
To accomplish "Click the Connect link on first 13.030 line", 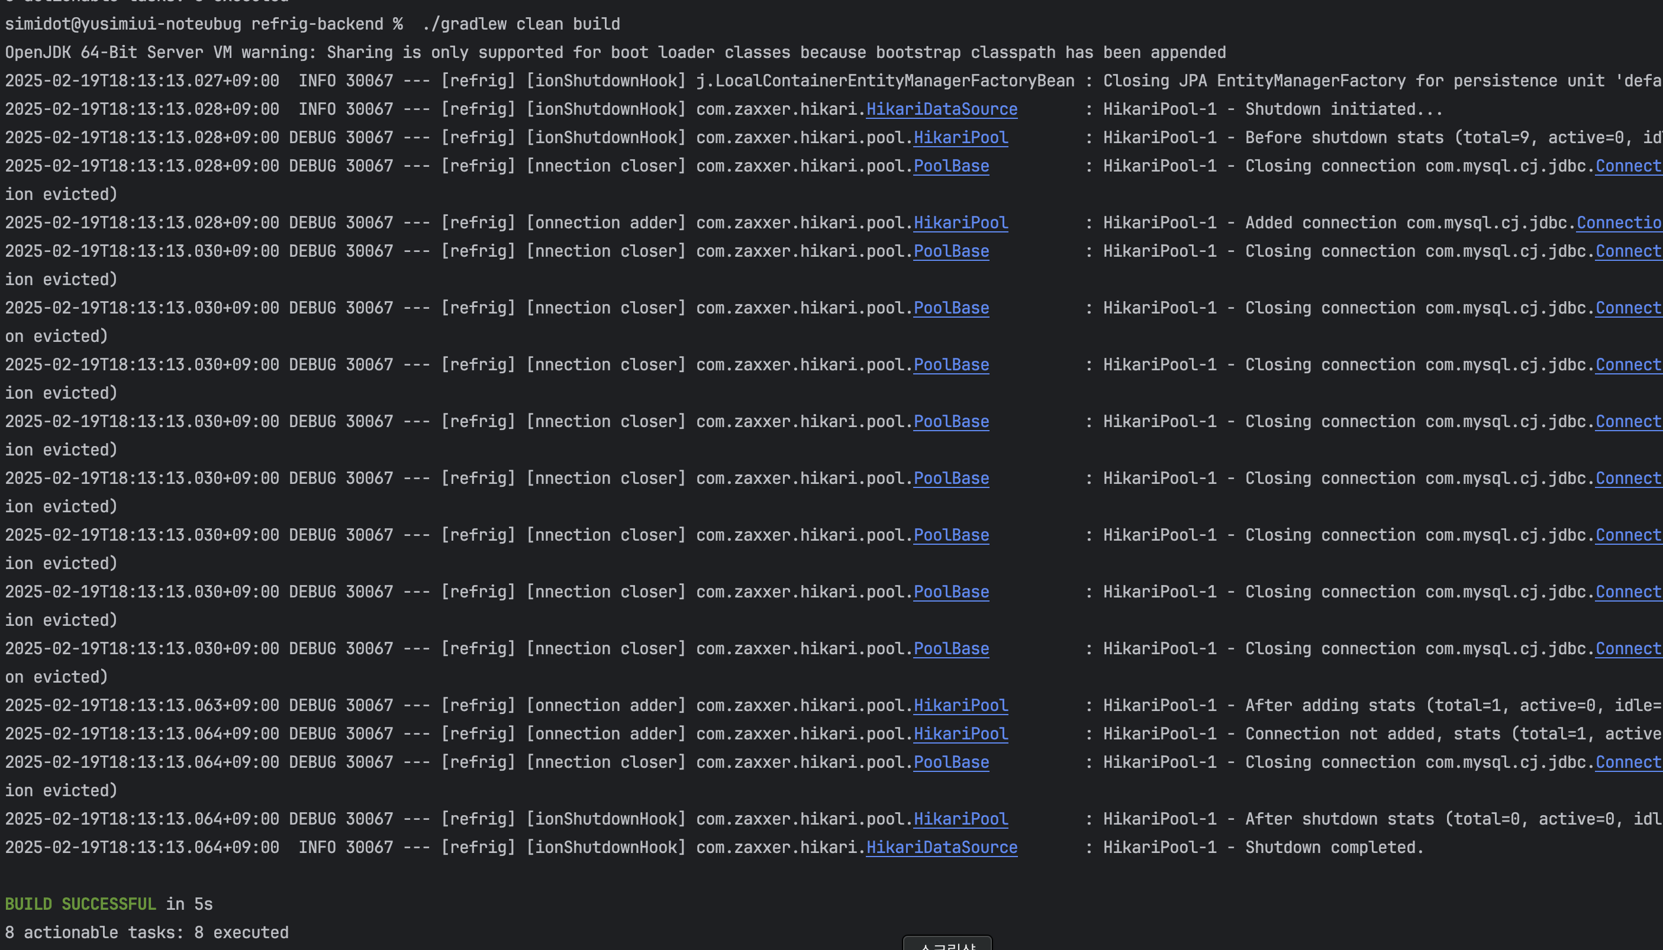I will pyautogui.click(x=1627, y=251).
